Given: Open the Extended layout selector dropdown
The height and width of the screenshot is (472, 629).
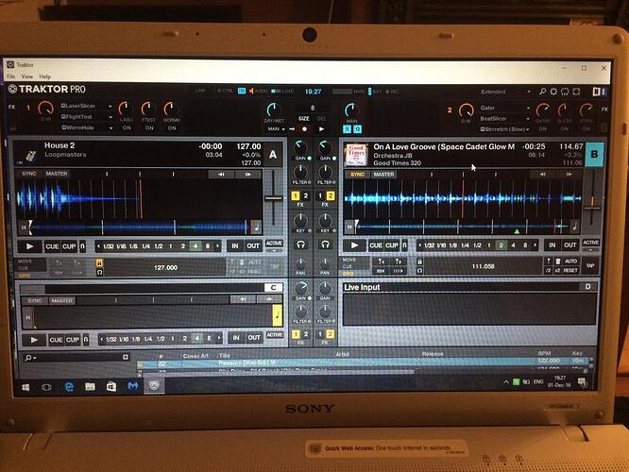Looking at the screenshot, I should tap(529, 92).
